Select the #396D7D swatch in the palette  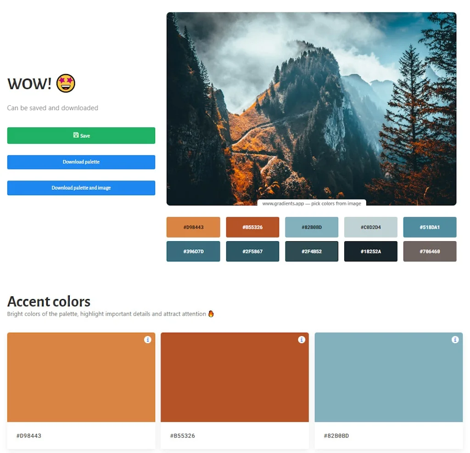tap(193, 251)
